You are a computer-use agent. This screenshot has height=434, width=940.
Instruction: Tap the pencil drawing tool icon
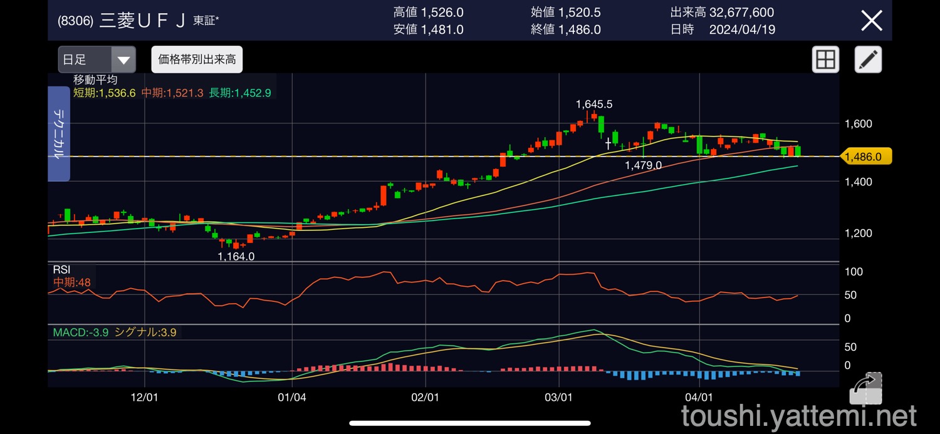868,60
